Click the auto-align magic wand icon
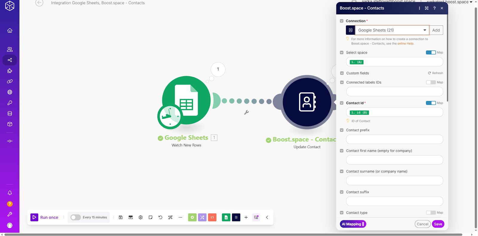478x236 pixels. [170, 217]
